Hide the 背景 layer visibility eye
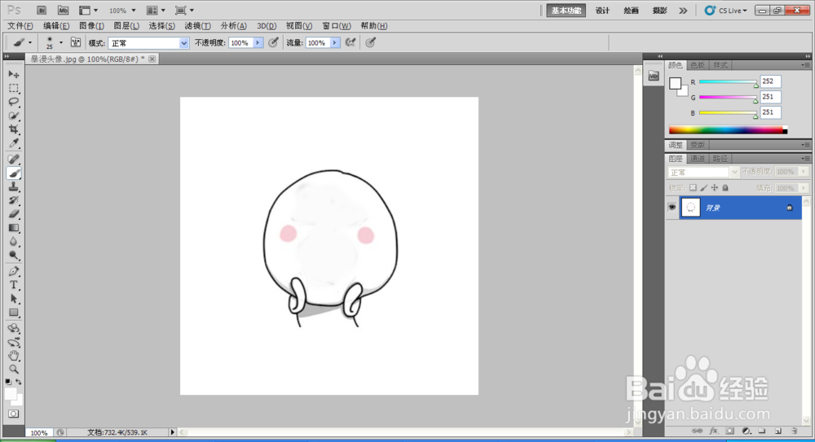The width and height of the screenshot is (815, 442). (672, 208)
